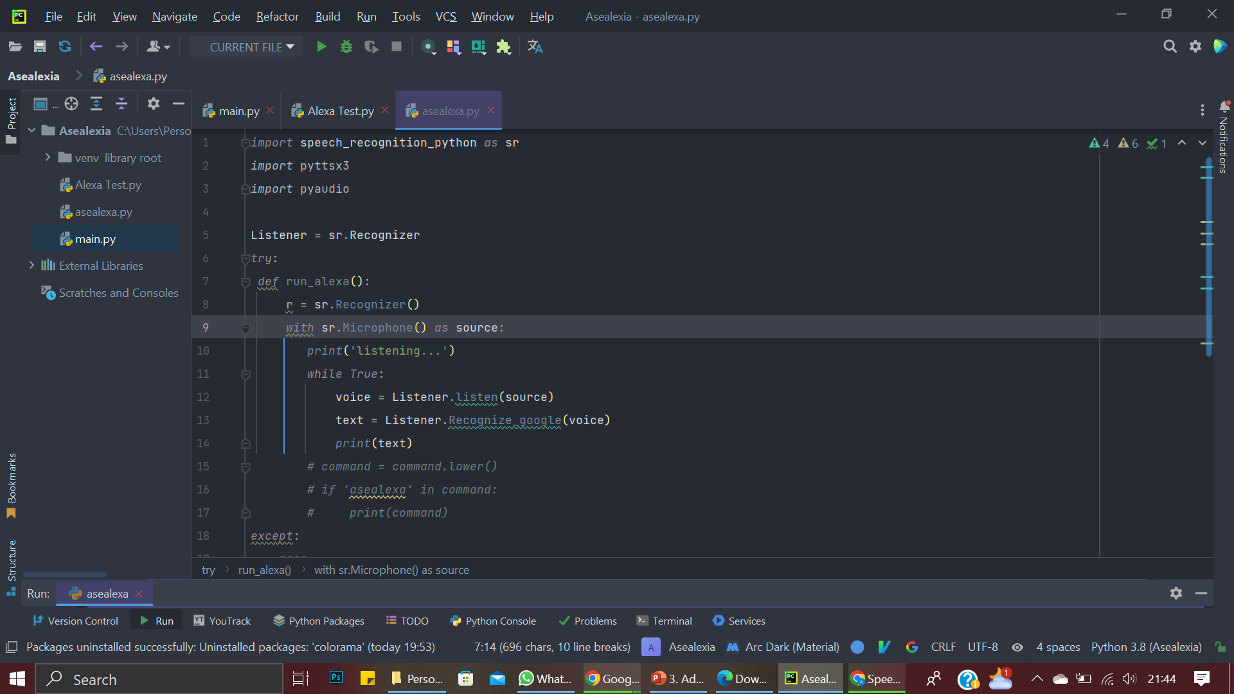Click the green Run button in toolbar
Screen dimensions: 1234x694
point(321,47)
